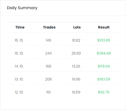
Task: Click the $92.75 result value
Action: tap(104, 92)
